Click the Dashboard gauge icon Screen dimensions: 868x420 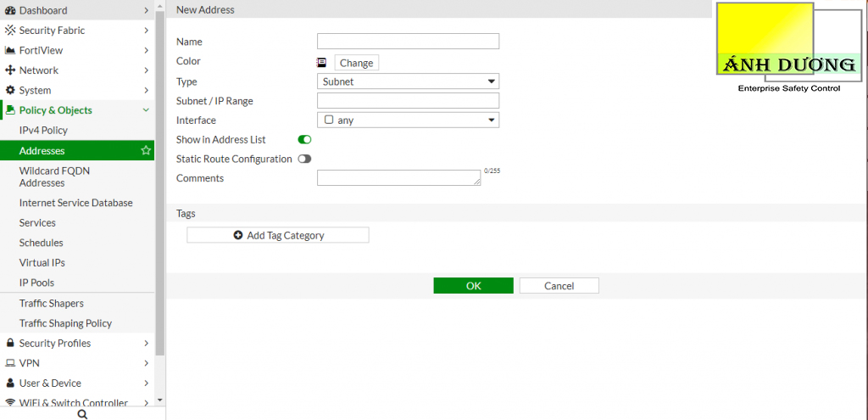click(10, 10)
